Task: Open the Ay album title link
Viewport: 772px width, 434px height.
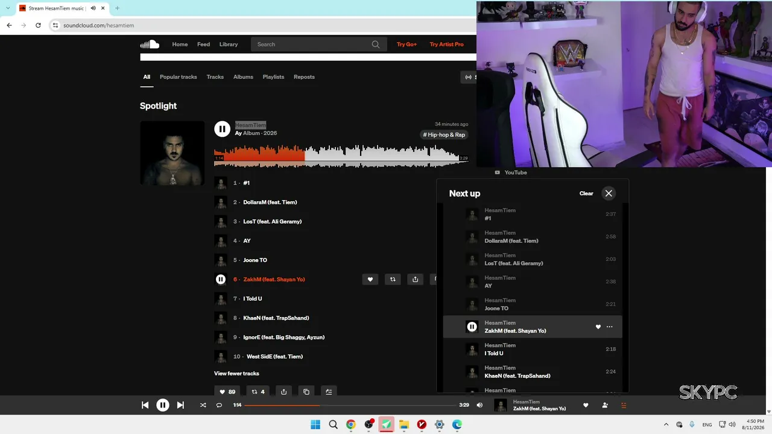Action: pos(238,133)
